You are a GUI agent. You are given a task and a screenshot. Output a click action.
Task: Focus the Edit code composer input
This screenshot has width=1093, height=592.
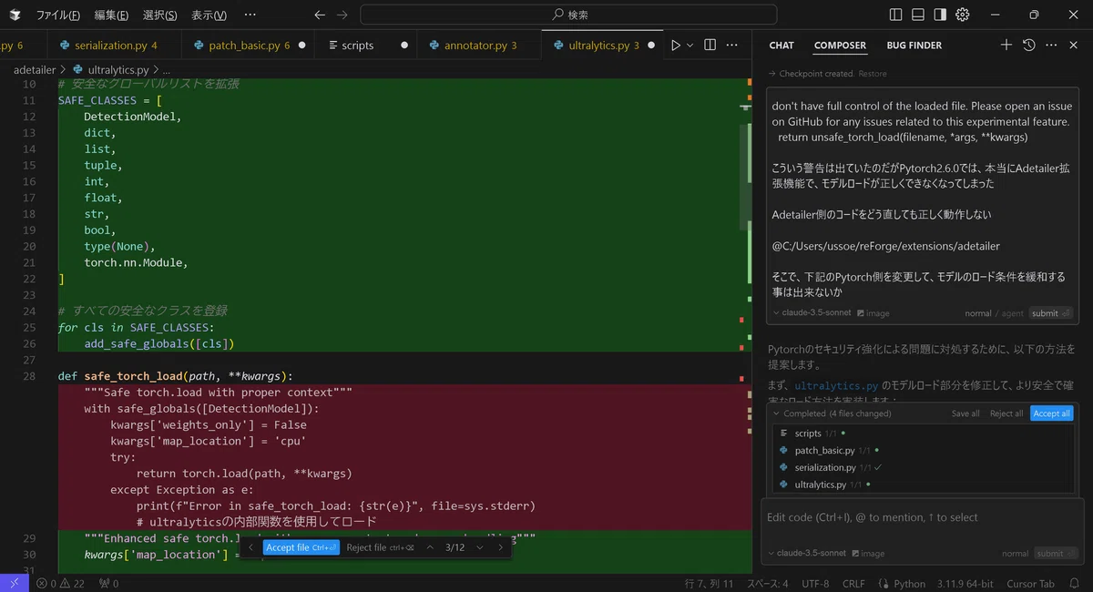coord(922,517)
